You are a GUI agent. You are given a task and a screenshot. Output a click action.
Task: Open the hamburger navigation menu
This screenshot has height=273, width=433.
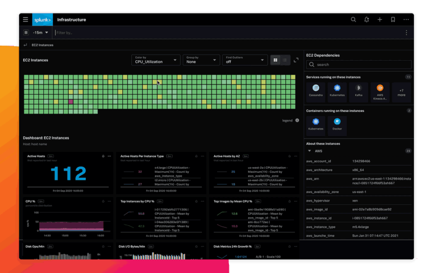point(25,20)
